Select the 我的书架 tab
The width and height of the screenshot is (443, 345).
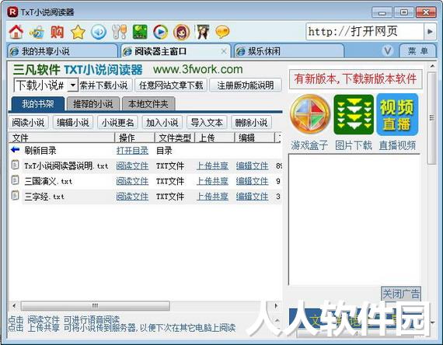38,103
